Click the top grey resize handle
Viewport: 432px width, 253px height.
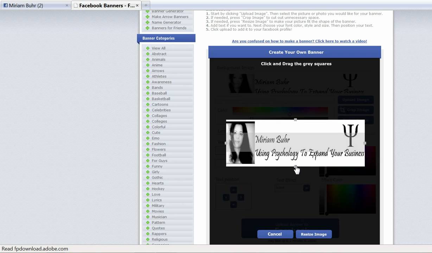296,120
